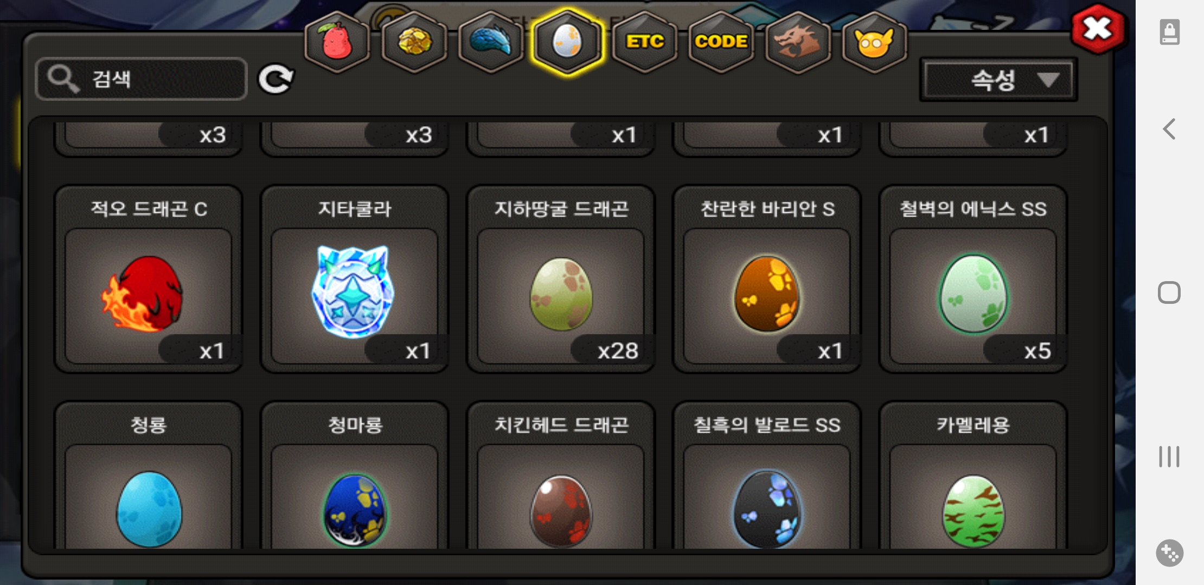Open the CODE tab

721,42
